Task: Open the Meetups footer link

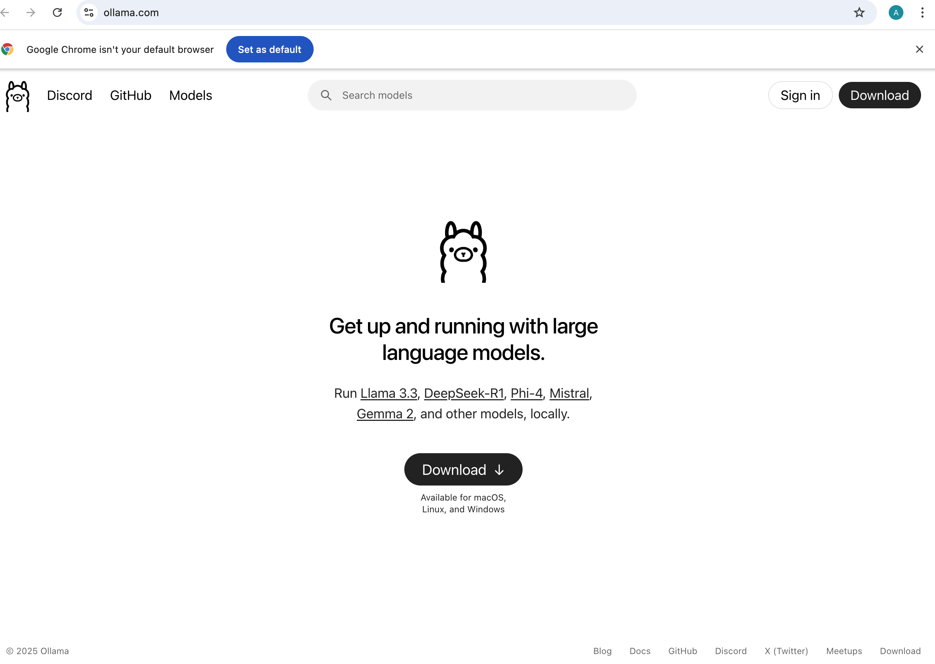Action: 844,651
